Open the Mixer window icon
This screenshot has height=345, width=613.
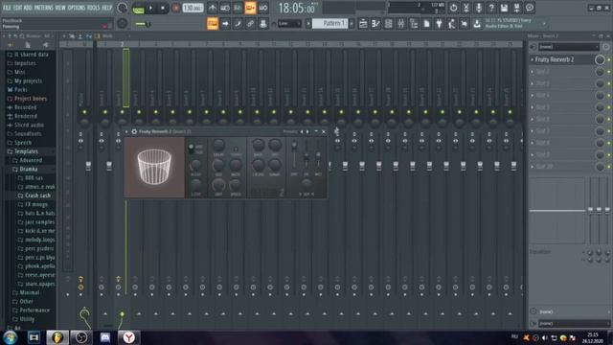tap(401, 23)
